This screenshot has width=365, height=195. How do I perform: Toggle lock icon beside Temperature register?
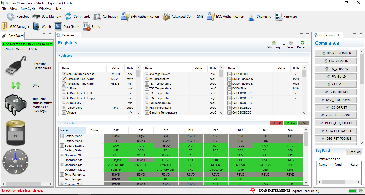point(64,108)
